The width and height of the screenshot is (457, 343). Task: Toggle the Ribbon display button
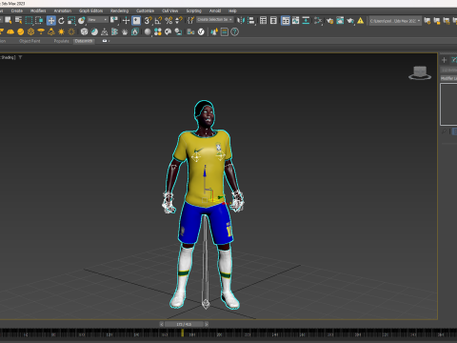[286, 21]
